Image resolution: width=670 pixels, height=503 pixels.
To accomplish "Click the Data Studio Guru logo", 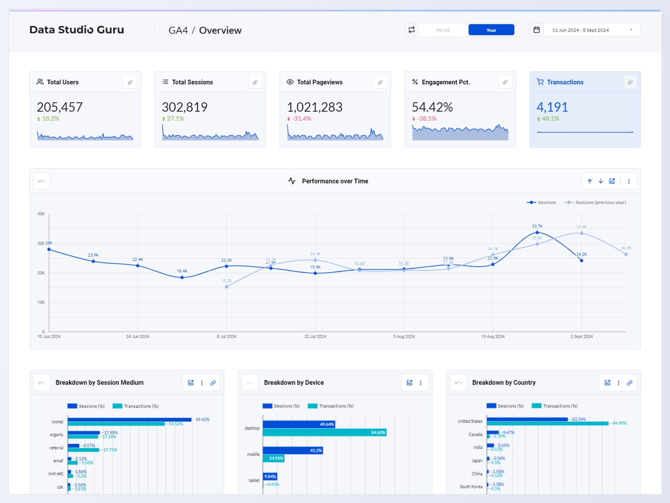I will point(77,30).
